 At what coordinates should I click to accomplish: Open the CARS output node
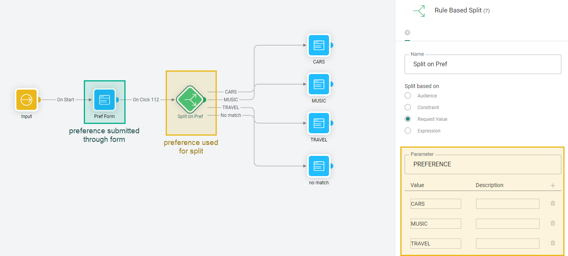[319, 45]
